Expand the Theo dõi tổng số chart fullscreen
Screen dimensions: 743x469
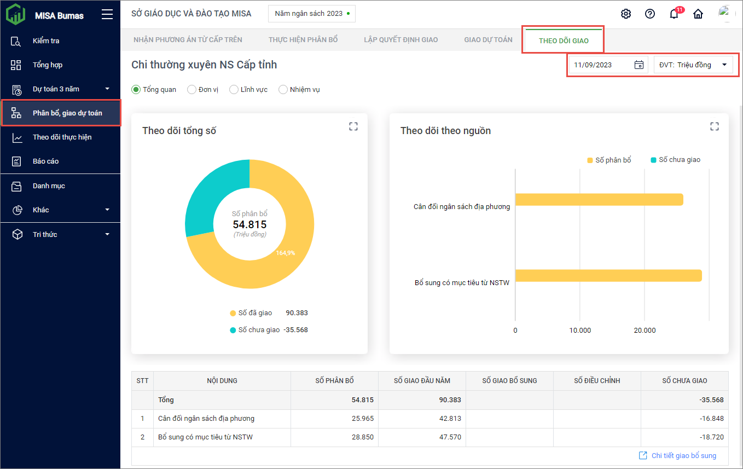353,126
